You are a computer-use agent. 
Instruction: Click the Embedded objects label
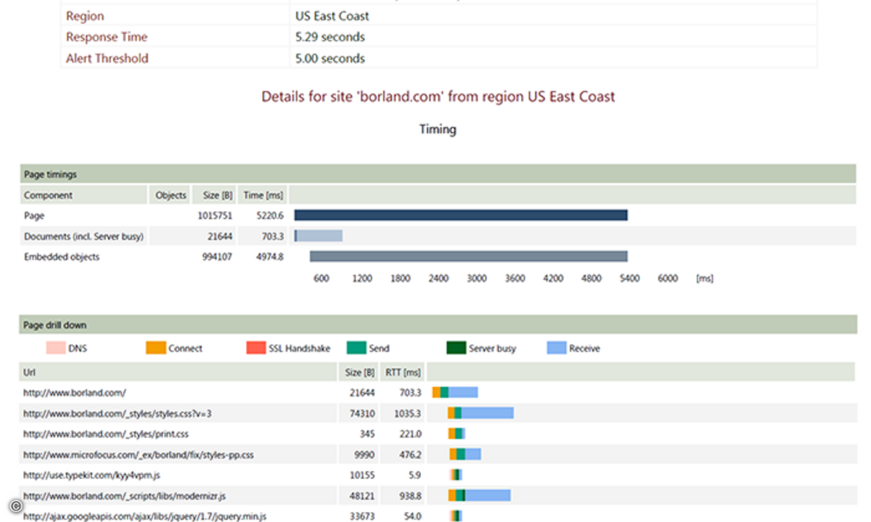click(62, 257)
